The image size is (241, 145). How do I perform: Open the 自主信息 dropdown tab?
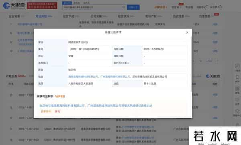pos(206,16)
